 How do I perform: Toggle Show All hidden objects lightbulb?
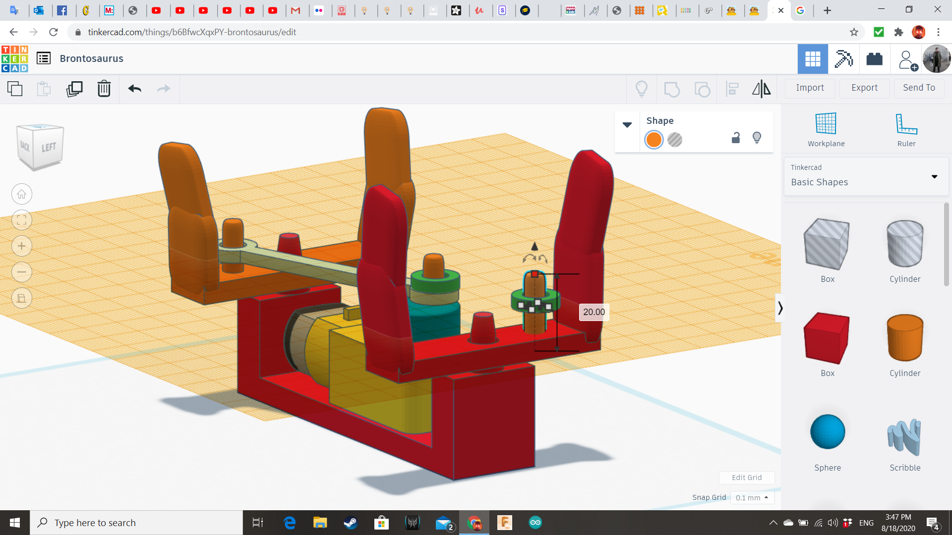point(642,89)
